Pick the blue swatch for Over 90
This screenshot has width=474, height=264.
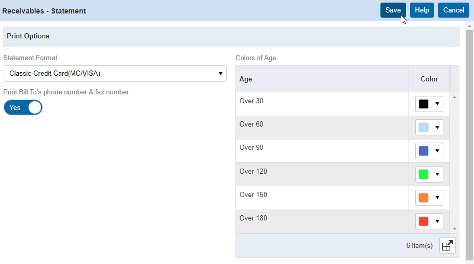424,151
